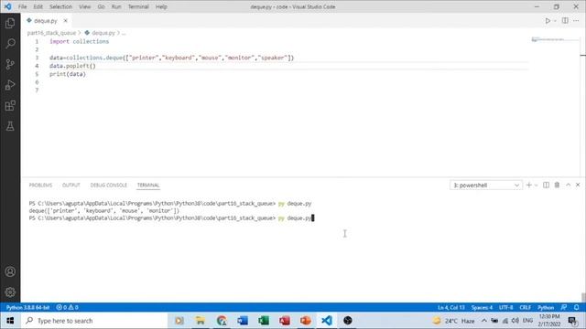This screenshot has height=329, width=586.
Task: Click the part16_stack_queue breadcrumb
Action: click(x=51, y=33)
